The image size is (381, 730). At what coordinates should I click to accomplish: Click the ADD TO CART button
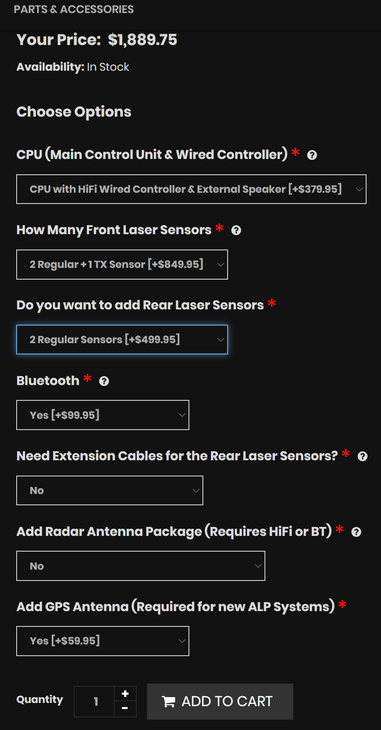220,702
